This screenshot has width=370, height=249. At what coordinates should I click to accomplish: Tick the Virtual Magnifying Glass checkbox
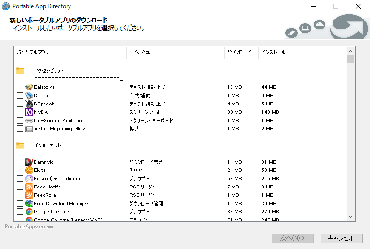(x=20, y=129)
